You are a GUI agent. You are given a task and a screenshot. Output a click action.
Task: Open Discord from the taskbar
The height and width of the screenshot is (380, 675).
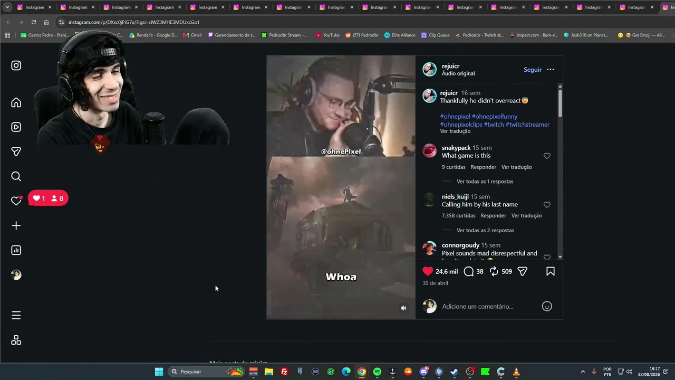[x=423, y=372]
